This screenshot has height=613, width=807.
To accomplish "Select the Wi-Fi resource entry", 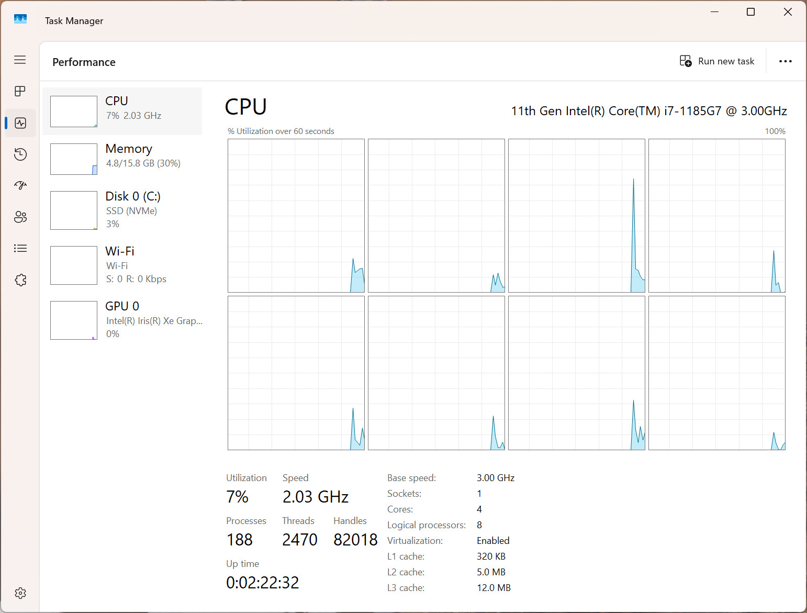I will (x=122, y=265).
